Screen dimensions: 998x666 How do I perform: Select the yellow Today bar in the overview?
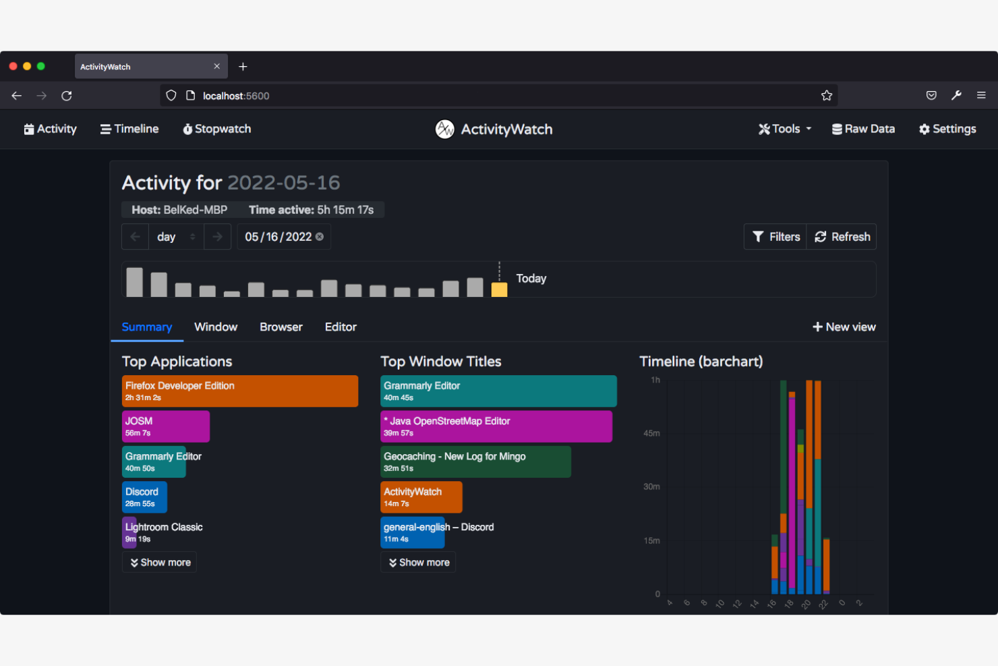499,289
